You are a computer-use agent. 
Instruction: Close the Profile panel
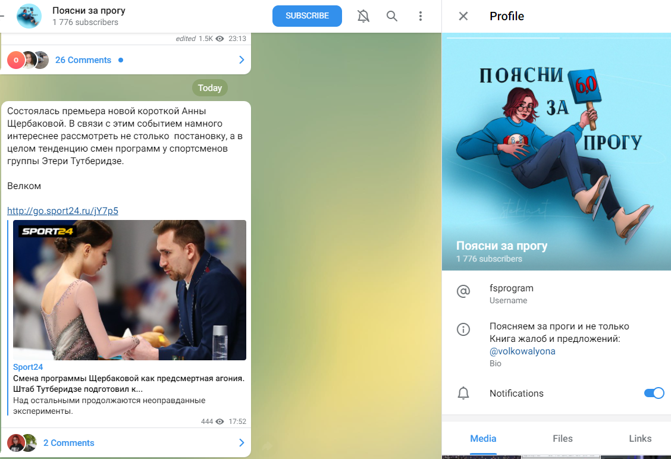(x=463, y=16)
